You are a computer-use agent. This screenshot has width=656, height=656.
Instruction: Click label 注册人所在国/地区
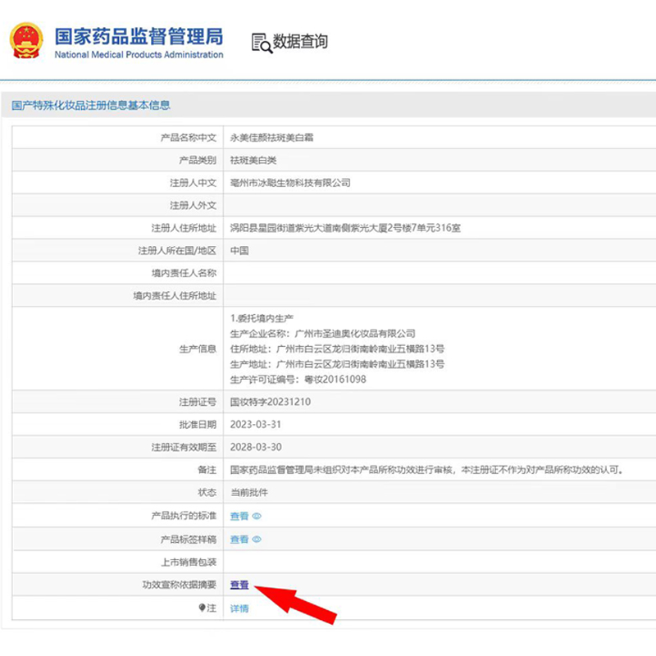tap(177, 251)
